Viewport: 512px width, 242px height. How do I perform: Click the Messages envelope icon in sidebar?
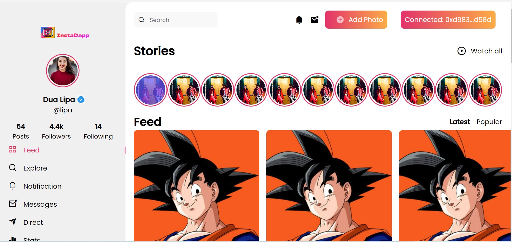13,204
